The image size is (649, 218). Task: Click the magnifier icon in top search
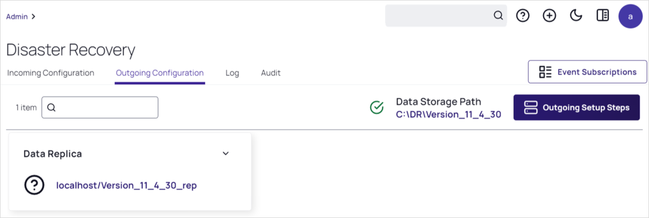coord(498,16)
